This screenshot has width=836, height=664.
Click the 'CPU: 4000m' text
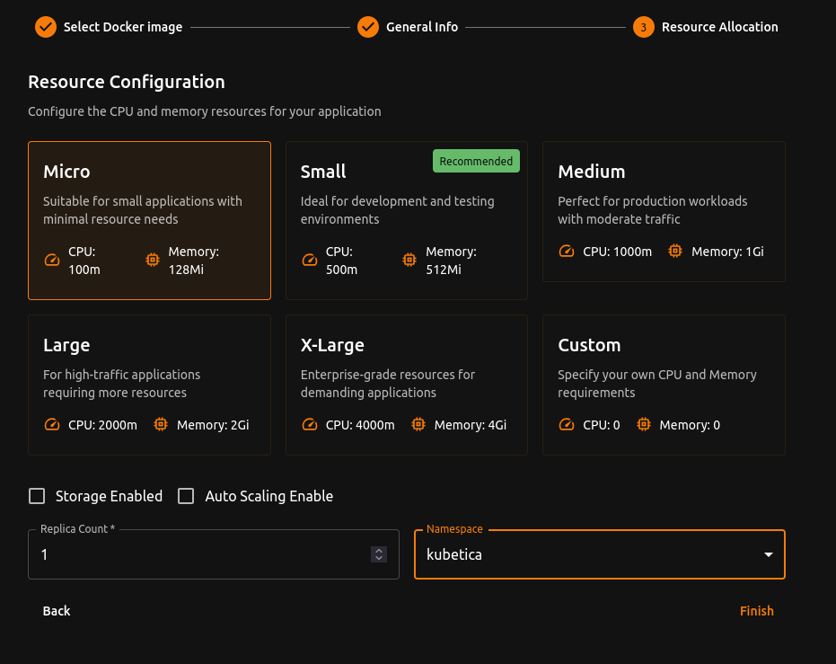(x=360, y=425)
